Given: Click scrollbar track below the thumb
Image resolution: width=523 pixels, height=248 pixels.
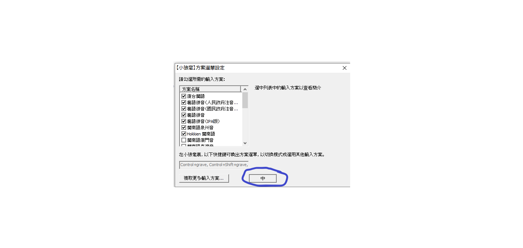Looking at the screenshot, I should [x=245, y=124].
